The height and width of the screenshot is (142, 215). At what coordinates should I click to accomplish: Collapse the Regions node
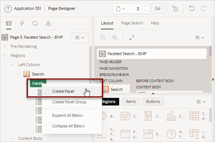coord(5,55)
